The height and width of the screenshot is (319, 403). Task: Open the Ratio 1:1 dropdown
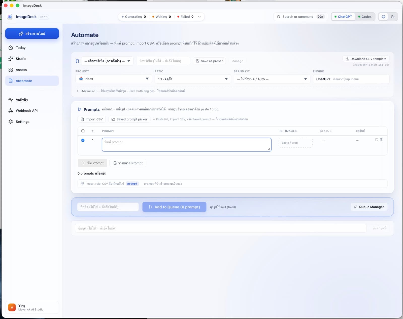193,79
